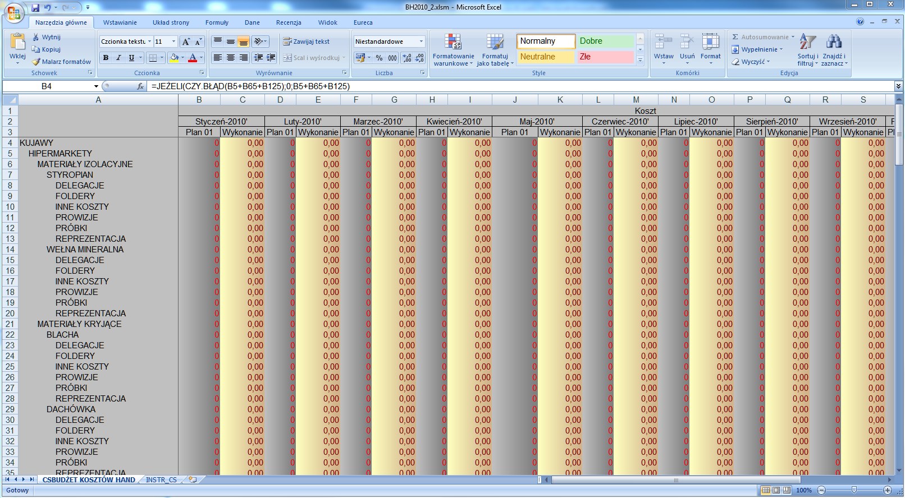Toggle bottom vertical alignment
Viewport: 905px width, 498px height.
tap(244, 41)
